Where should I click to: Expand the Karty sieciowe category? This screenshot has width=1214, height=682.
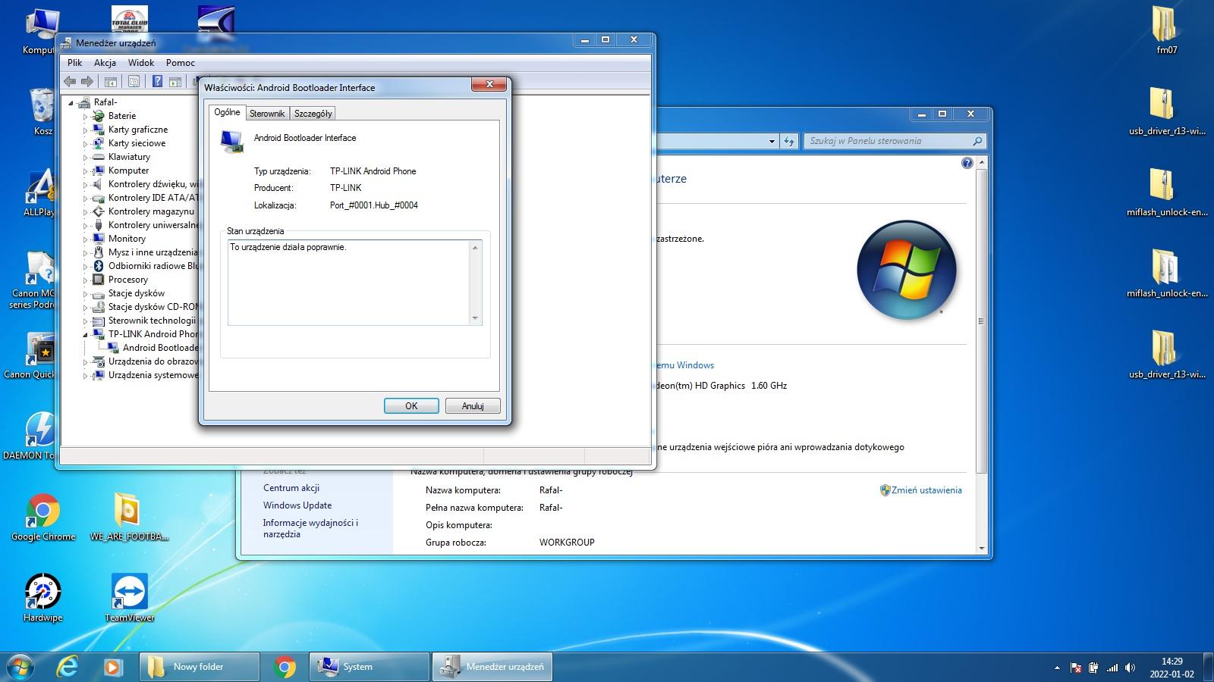pos(86,144)
